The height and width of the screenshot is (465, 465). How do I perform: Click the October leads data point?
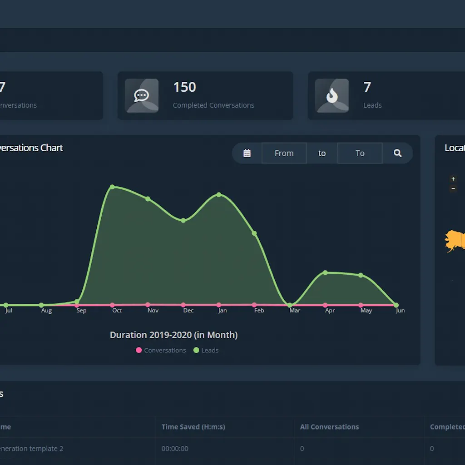pos(112,187)
